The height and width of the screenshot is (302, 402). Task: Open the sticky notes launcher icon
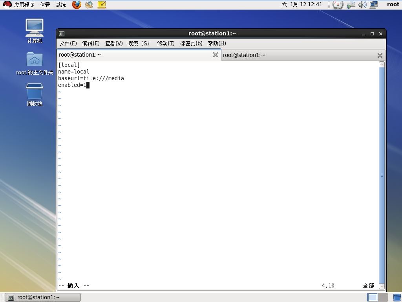coord(102,4)
